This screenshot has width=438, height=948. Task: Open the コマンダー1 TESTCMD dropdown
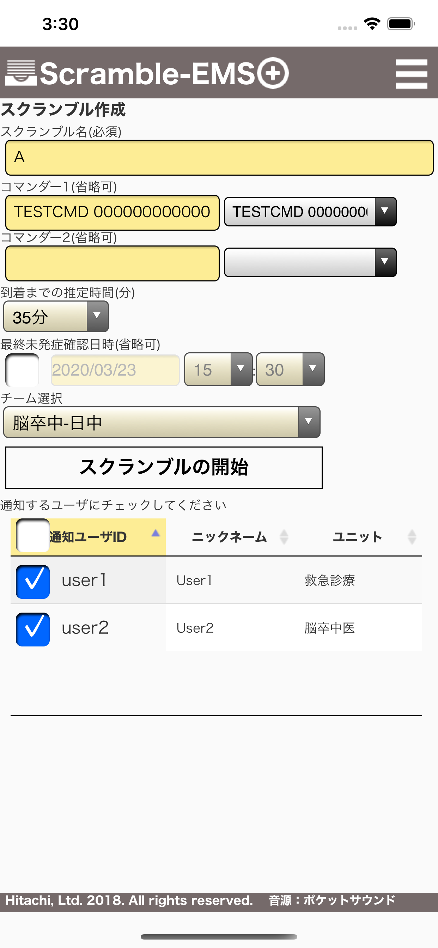tap(310, 212)
